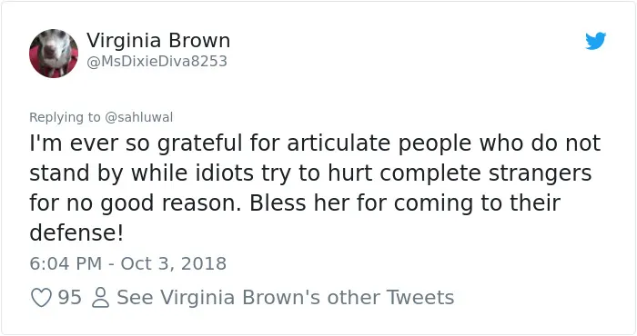This screenshot has width=637, height=336.
Task: Click the word 'Brown' in the author name
Action: coord(199,41)
